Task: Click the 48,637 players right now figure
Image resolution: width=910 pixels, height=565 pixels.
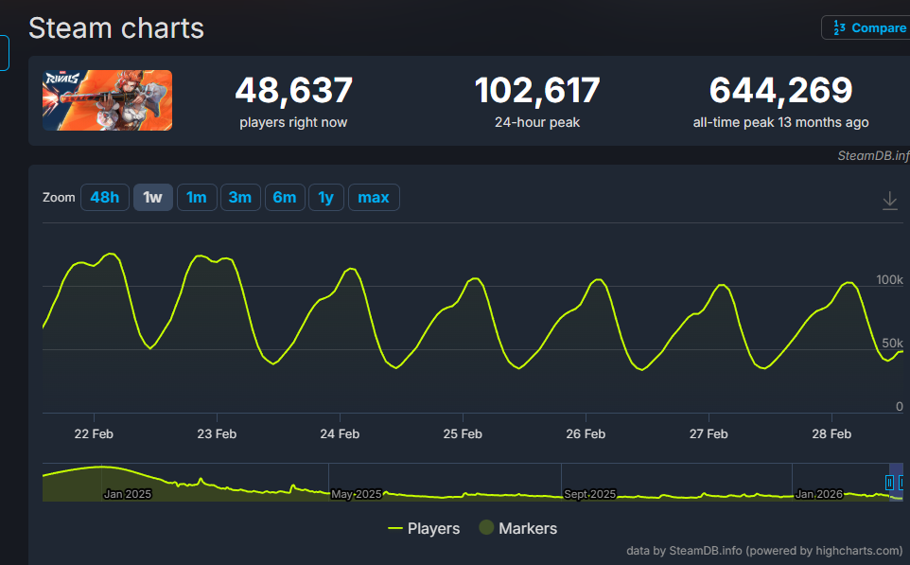Action: click(x=293, y=91)
